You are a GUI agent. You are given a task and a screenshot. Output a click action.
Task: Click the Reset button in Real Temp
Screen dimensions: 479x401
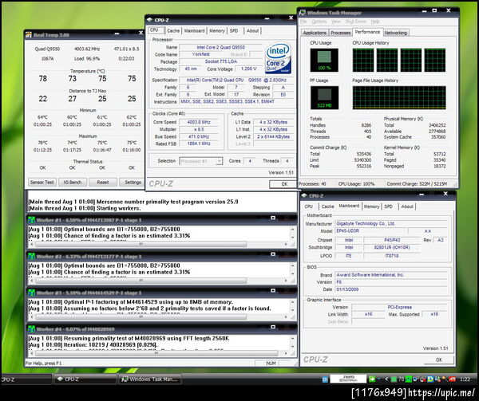(x=103, y=182)
